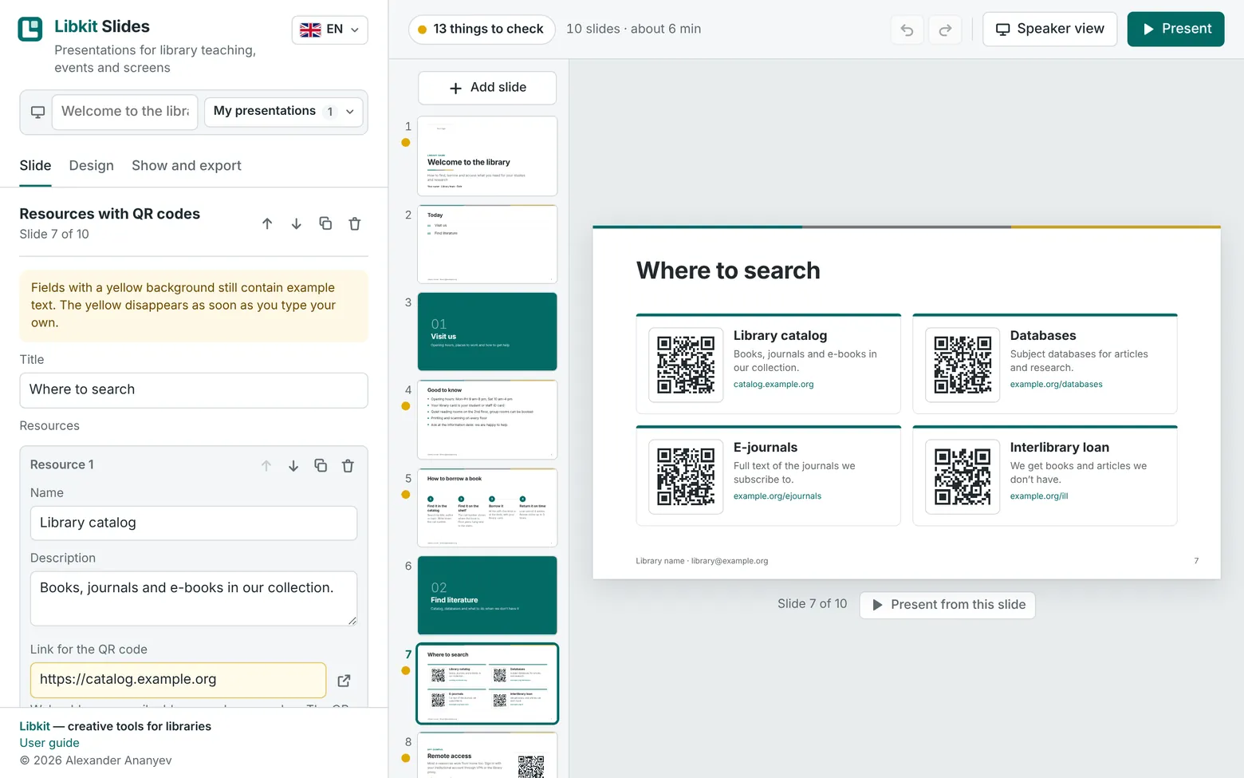Image resolution: width=1244 pixels, height=778 pixels.
Task: Click the E-journals QR code
Action: pos(686,476)
